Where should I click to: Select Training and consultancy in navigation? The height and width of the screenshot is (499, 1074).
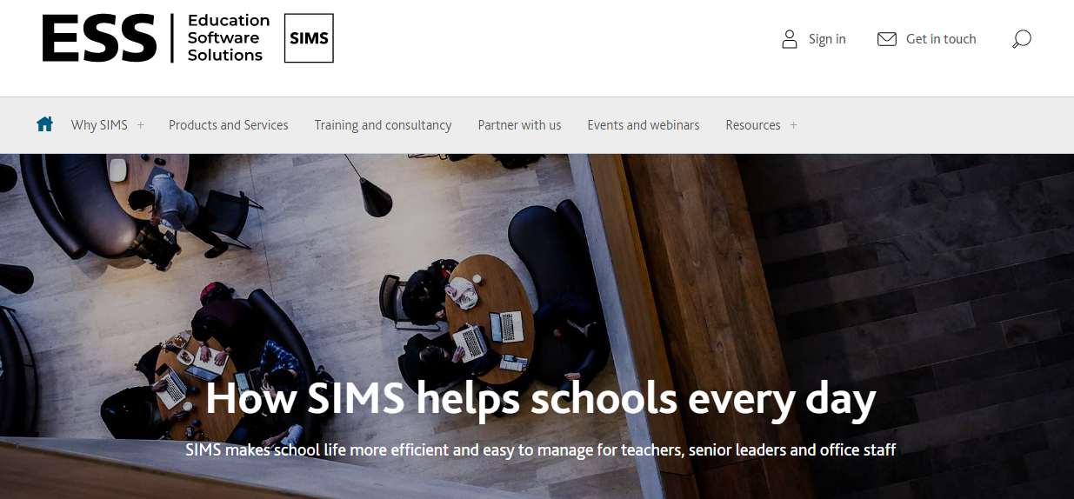pos(383,125)
